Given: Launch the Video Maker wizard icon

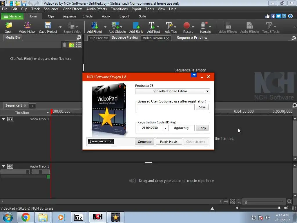Looking at the screenshot, I should pos(28,25).
